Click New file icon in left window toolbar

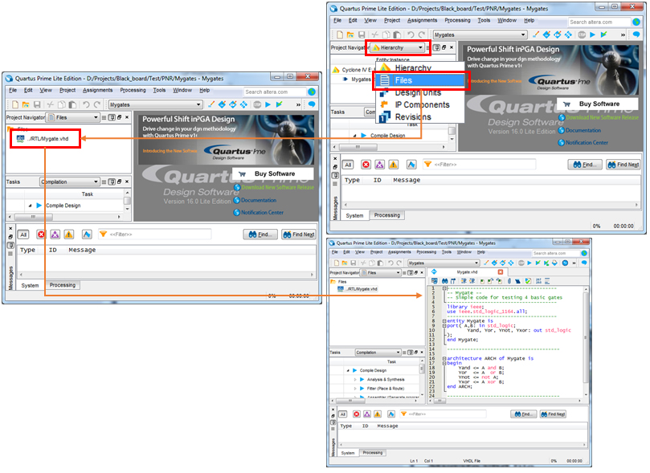15,104
